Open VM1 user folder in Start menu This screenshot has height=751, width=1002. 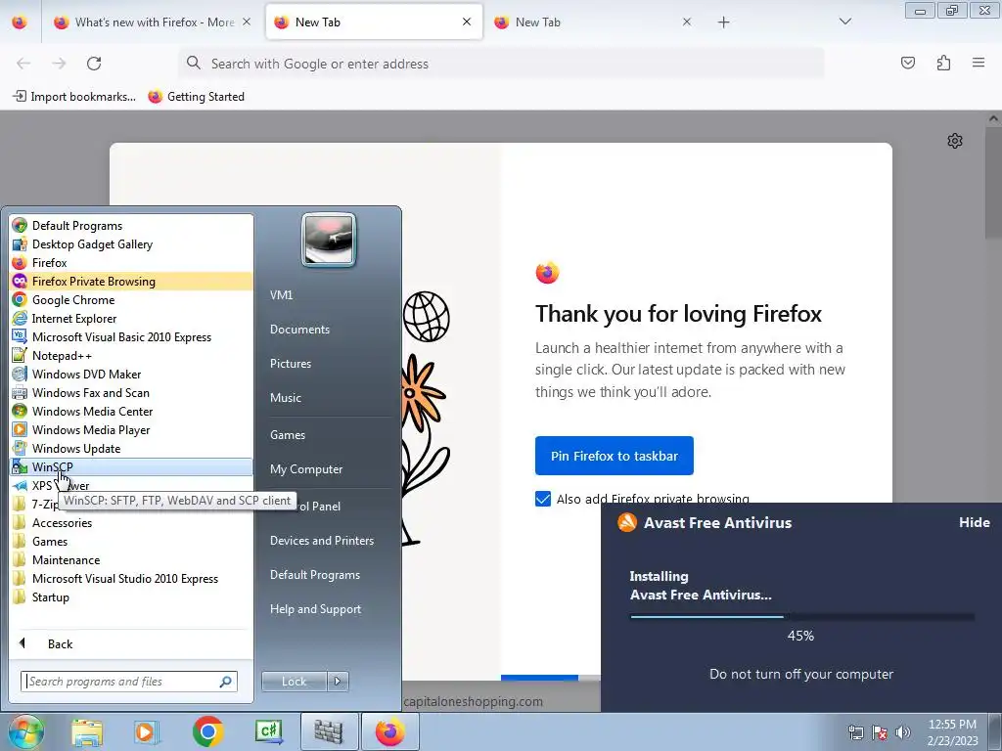tap(281, 295)
